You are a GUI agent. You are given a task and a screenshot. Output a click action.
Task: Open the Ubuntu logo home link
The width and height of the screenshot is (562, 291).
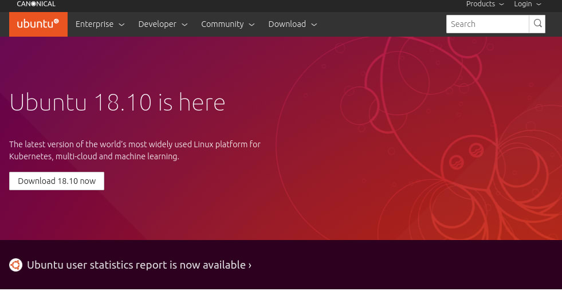[38, 24]
